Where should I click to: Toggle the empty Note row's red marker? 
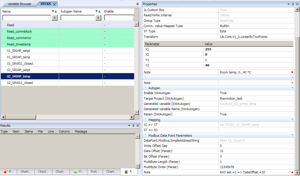(292, 83)
